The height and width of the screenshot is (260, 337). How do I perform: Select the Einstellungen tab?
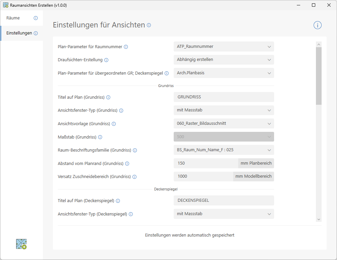coord(19,33)
